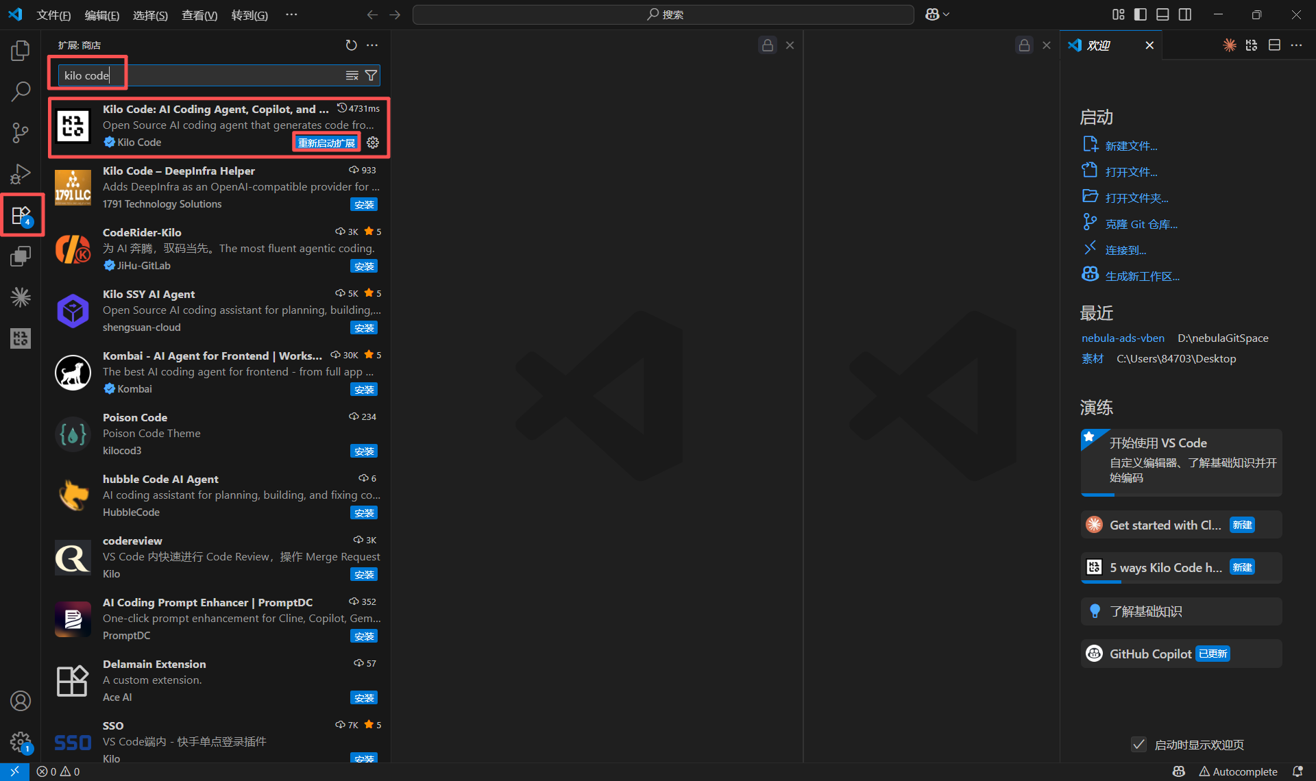Uncheck 启动时显示欢迎页
Image resolution: width=1316 pixels, height=781 pixels.
tap(1138, 744)
